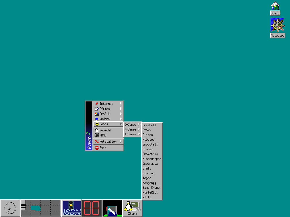Select Minesweeper in the G-Games menu

152,159
